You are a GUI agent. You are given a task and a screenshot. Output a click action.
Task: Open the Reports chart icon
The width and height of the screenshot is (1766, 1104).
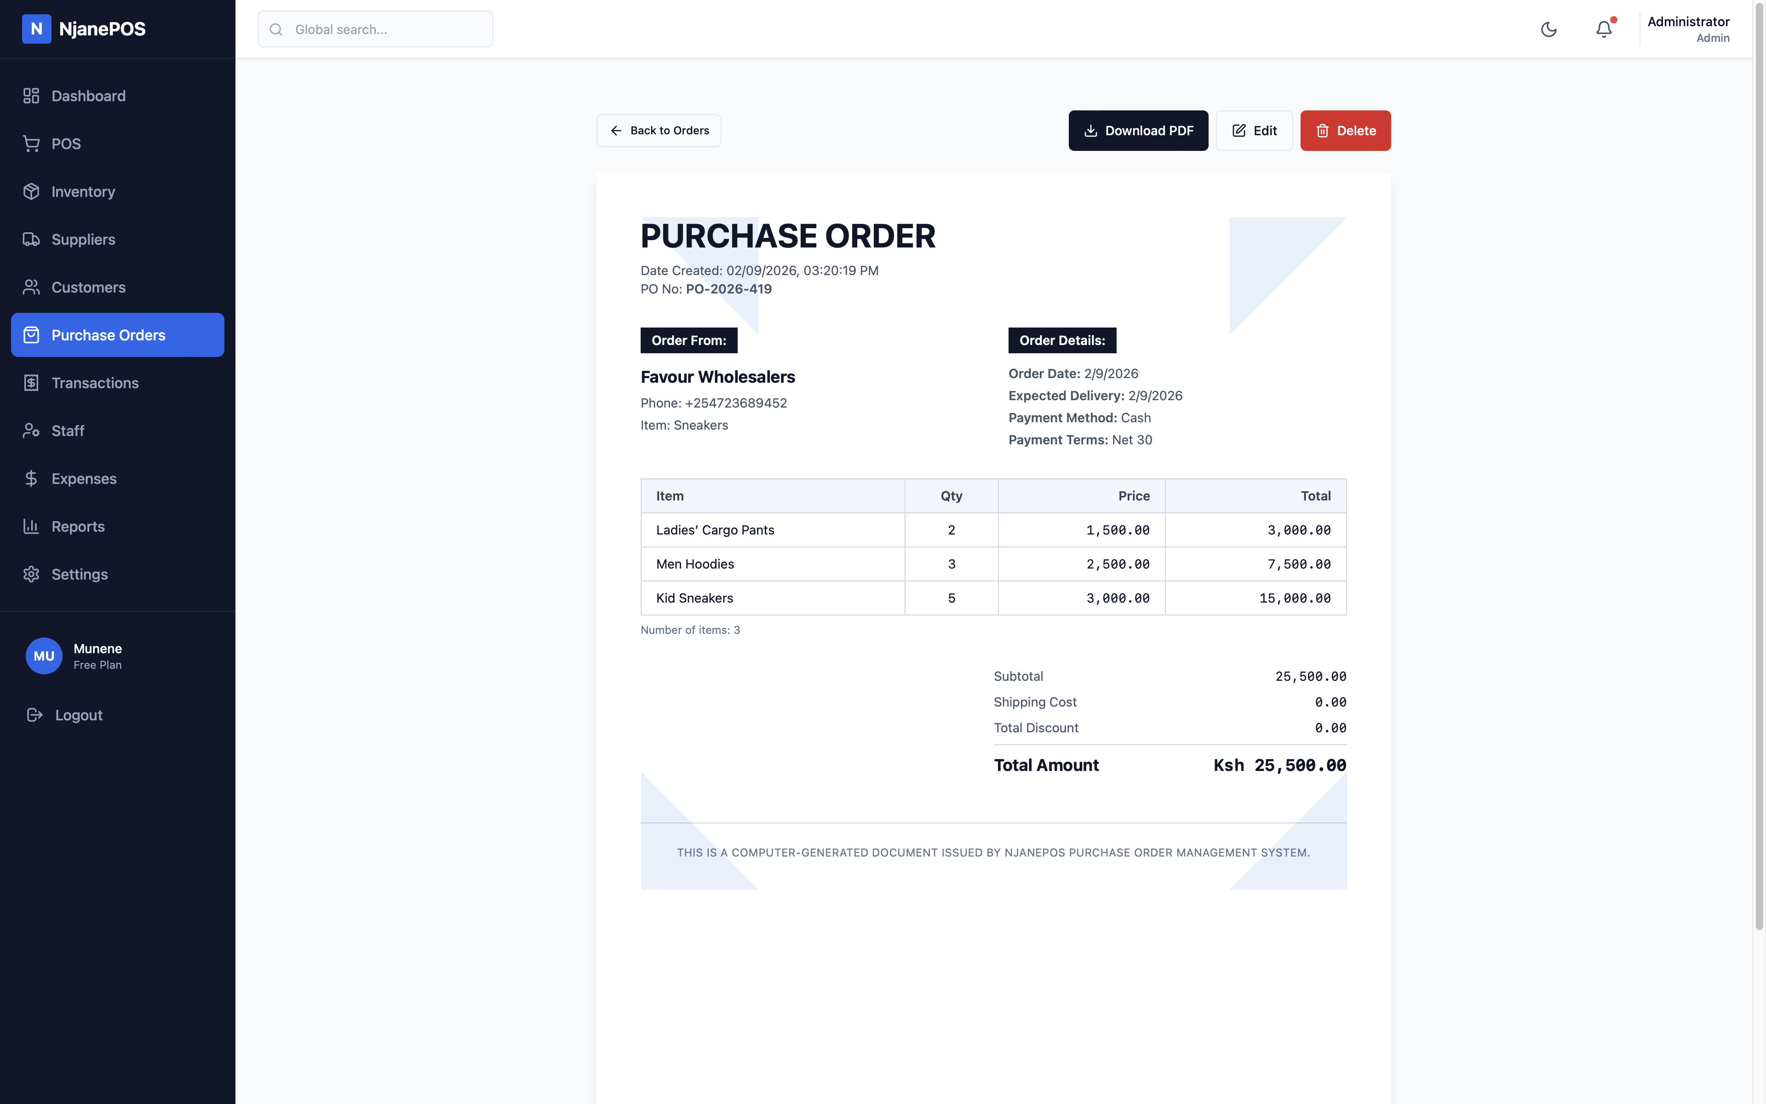coord(31,526)
